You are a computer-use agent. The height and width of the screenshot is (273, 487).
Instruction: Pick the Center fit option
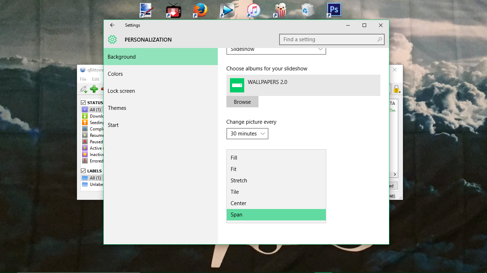239,203
